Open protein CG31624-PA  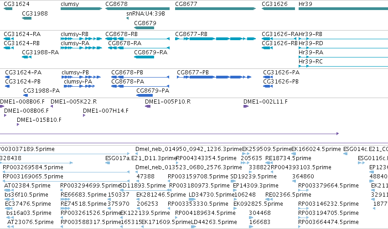(23, 72)
